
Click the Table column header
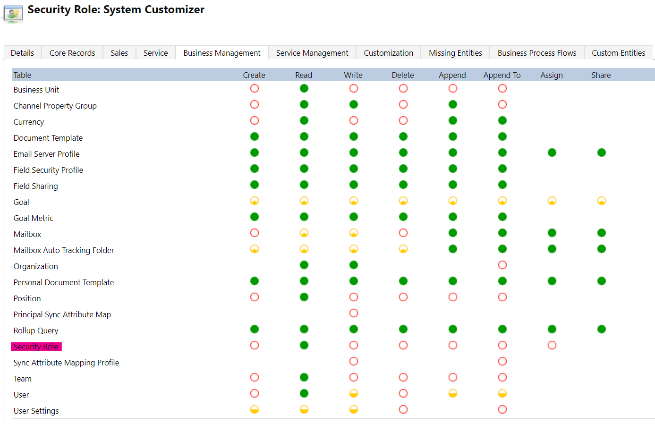coord(22,75)
